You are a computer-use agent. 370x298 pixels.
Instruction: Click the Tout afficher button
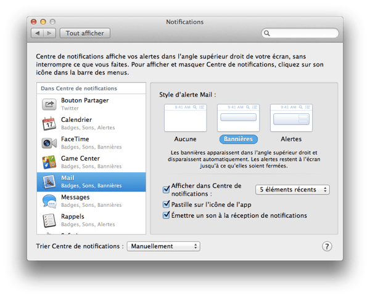pyautogui.click(x=85, y=33)
